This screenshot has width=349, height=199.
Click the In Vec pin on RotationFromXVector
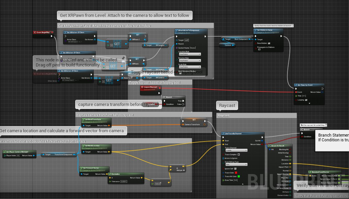click(310, 176)
